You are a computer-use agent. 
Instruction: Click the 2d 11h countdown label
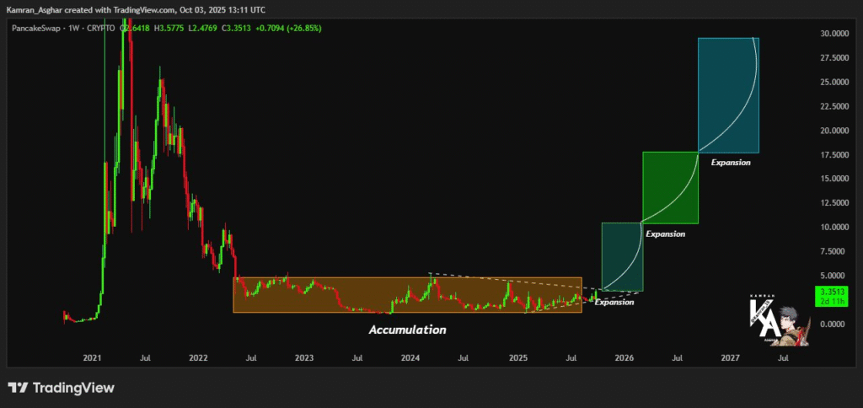pyautogui.click(x=831, y=300)
